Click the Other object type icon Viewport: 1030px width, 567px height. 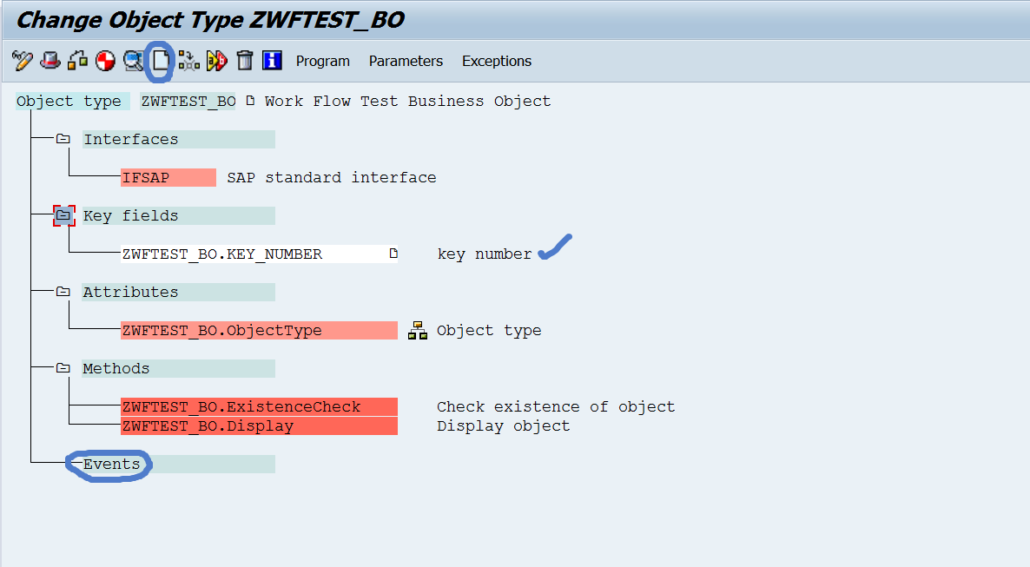pyautogui.click(x=77, y=61)
